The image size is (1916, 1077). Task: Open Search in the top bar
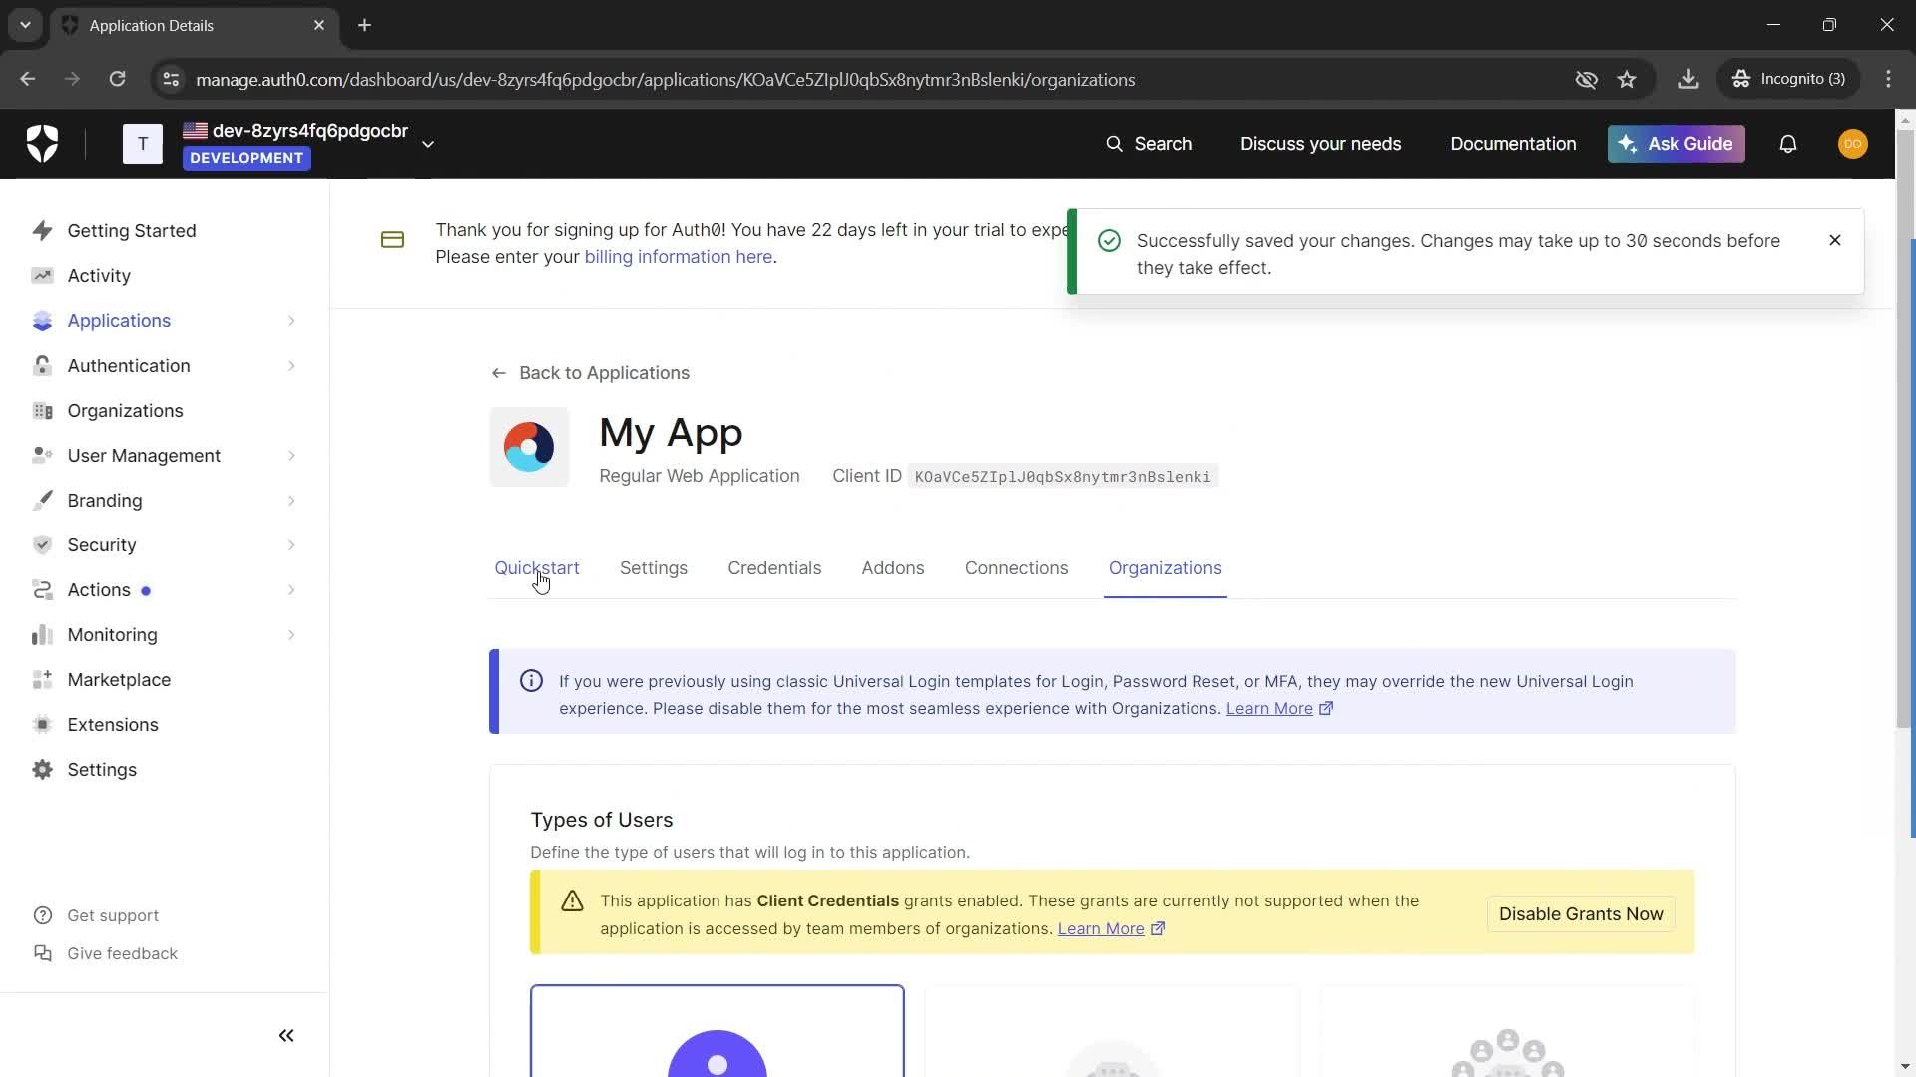(1149, 144)
